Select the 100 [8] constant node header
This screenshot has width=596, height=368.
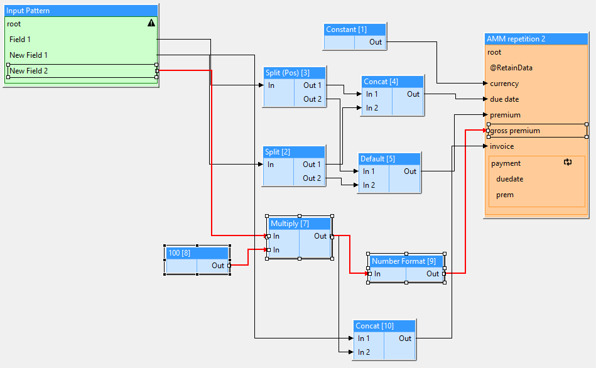(x=197, y=253)
